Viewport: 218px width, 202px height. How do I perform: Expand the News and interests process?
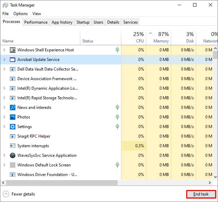(4, 108)
